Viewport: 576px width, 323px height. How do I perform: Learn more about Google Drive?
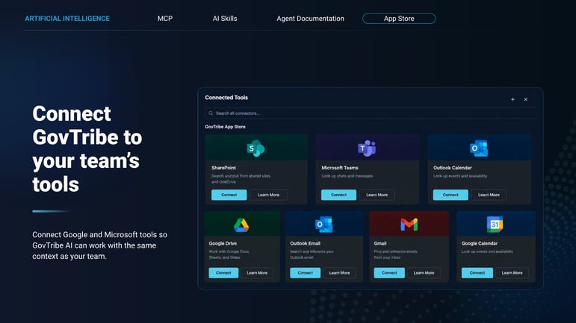(x=257, y=273)
